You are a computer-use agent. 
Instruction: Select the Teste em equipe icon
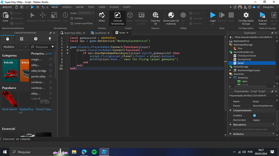(x=262, y=15)
